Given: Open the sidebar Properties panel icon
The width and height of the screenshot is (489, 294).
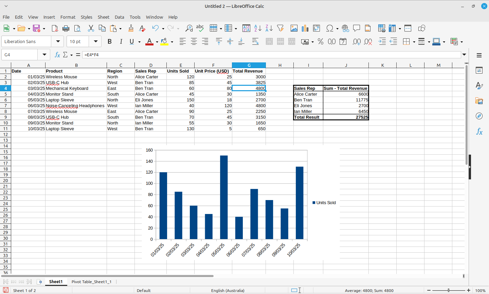Looking at the screenshot, I should tap(479, 71).
